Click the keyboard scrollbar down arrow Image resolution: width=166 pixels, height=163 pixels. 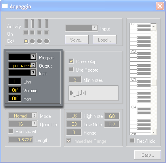(154, 132)
